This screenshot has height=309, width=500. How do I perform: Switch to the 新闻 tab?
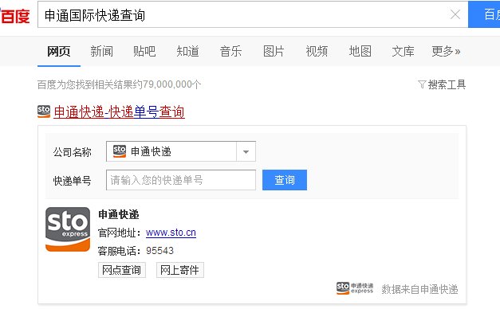pos(101,51)
